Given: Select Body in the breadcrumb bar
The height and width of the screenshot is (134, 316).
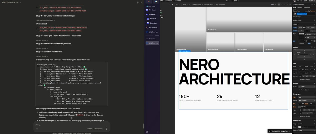Looking at the screenshot, I should [185, 5].
